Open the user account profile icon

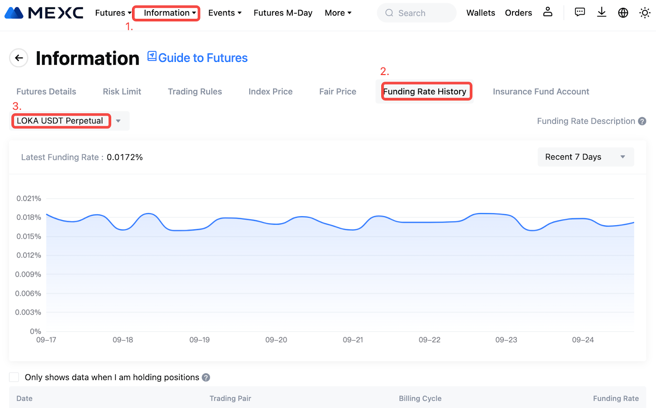click(547, 12)
